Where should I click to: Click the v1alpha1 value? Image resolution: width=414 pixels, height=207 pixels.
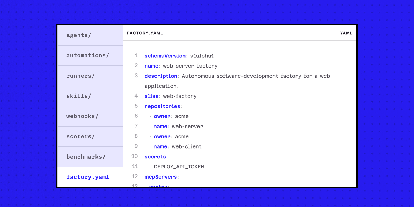(x=202, y=56)
